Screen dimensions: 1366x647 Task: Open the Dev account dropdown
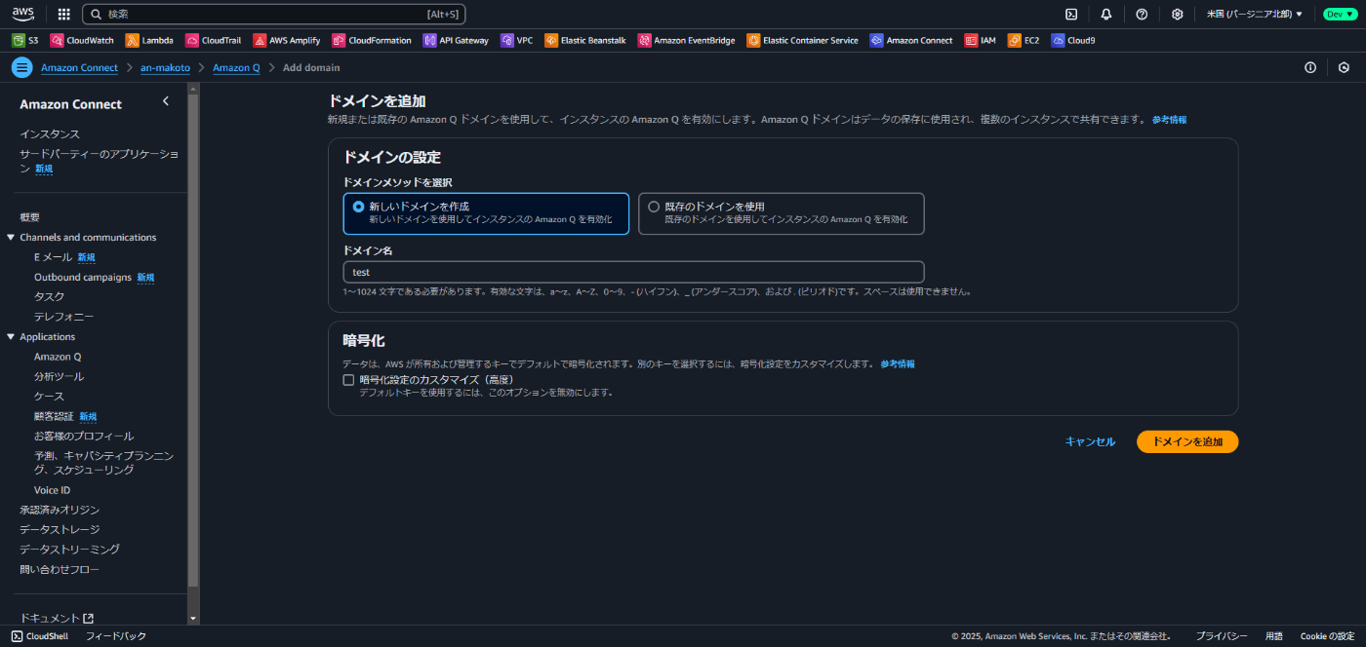point(1340,14)
